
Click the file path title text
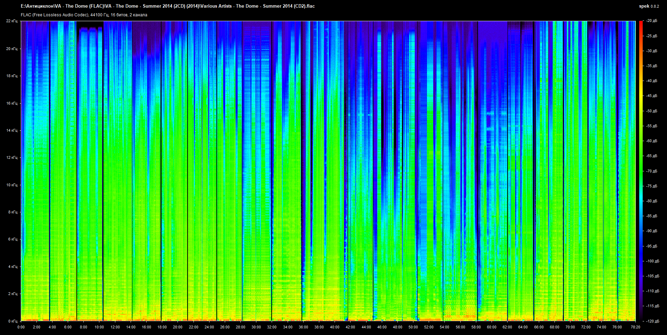[x=168, y=6]
